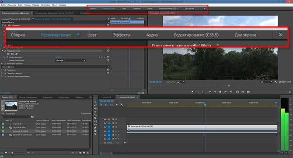The width and height of the screenshot is (293, 158).
Task: Collapse the Движение effect
Action: pyautogui.click(x=3, y=25)
